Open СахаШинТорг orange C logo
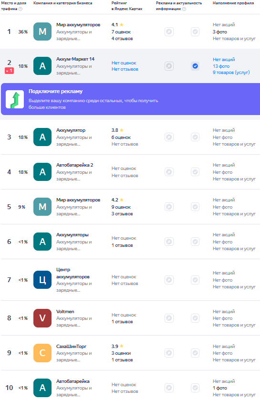This screenshot has height=401, width=260. click(x=42, y=353)
